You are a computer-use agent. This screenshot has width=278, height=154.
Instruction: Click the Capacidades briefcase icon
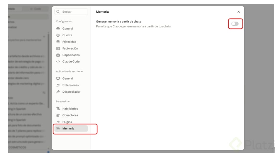point(58,55)
